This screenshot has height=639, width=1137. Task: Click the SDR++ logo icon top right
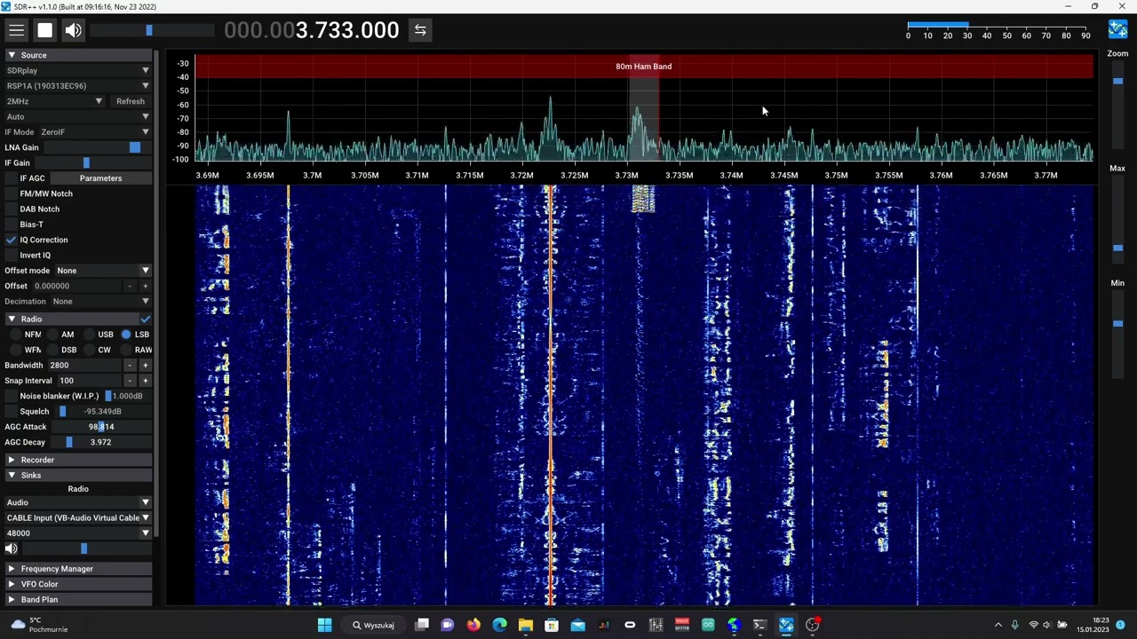coord(1117,29)
